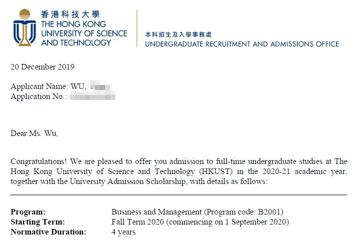This screenshot has width=360, height=240.
Task: Click the vertical gold divider in the header
Action: 137,28
